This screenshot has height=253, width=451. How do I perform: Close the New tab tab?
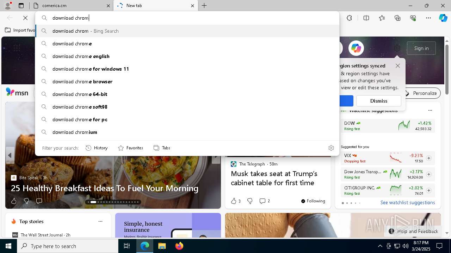[x=192, y=6]
